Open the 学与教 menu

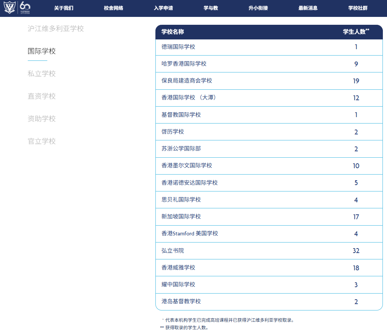tap(211, 8)
